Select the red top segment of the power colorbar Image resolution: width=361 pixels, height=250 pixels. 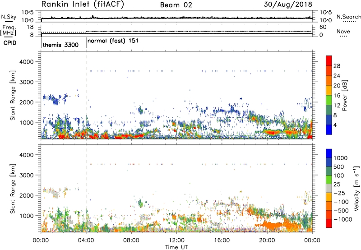[x=329, y=61]
